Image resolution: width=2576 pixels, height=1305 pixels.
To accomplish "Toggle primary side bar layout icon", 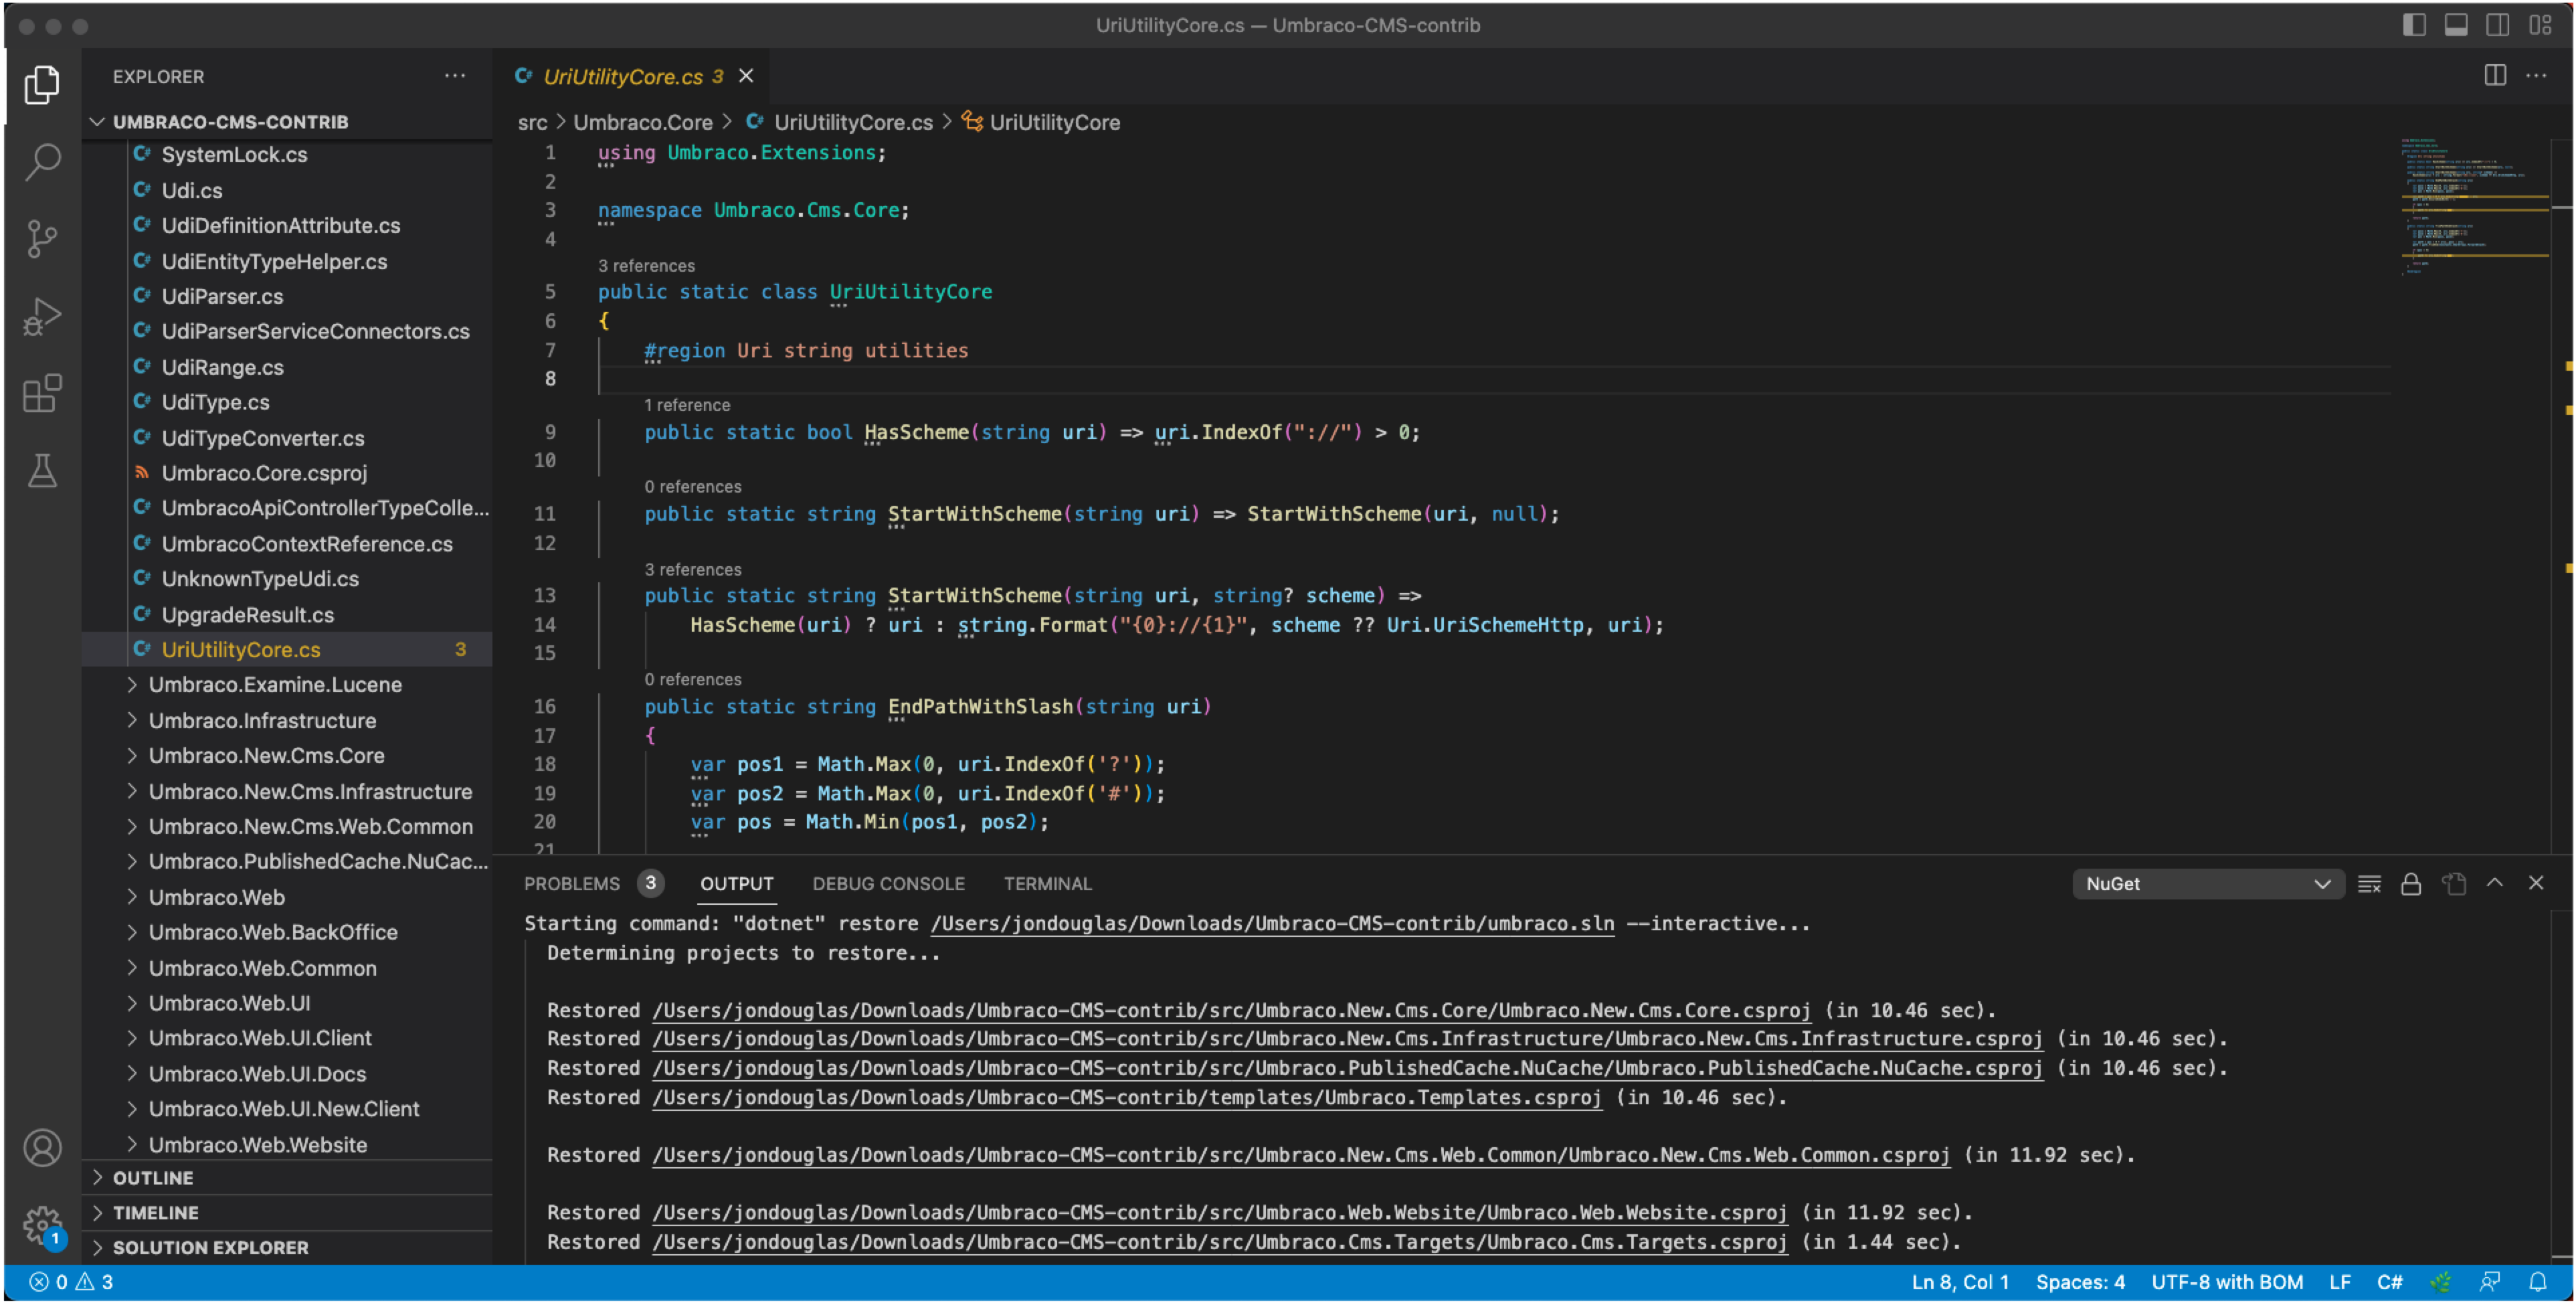I will pyautogui.click(x=2413, y=25).
